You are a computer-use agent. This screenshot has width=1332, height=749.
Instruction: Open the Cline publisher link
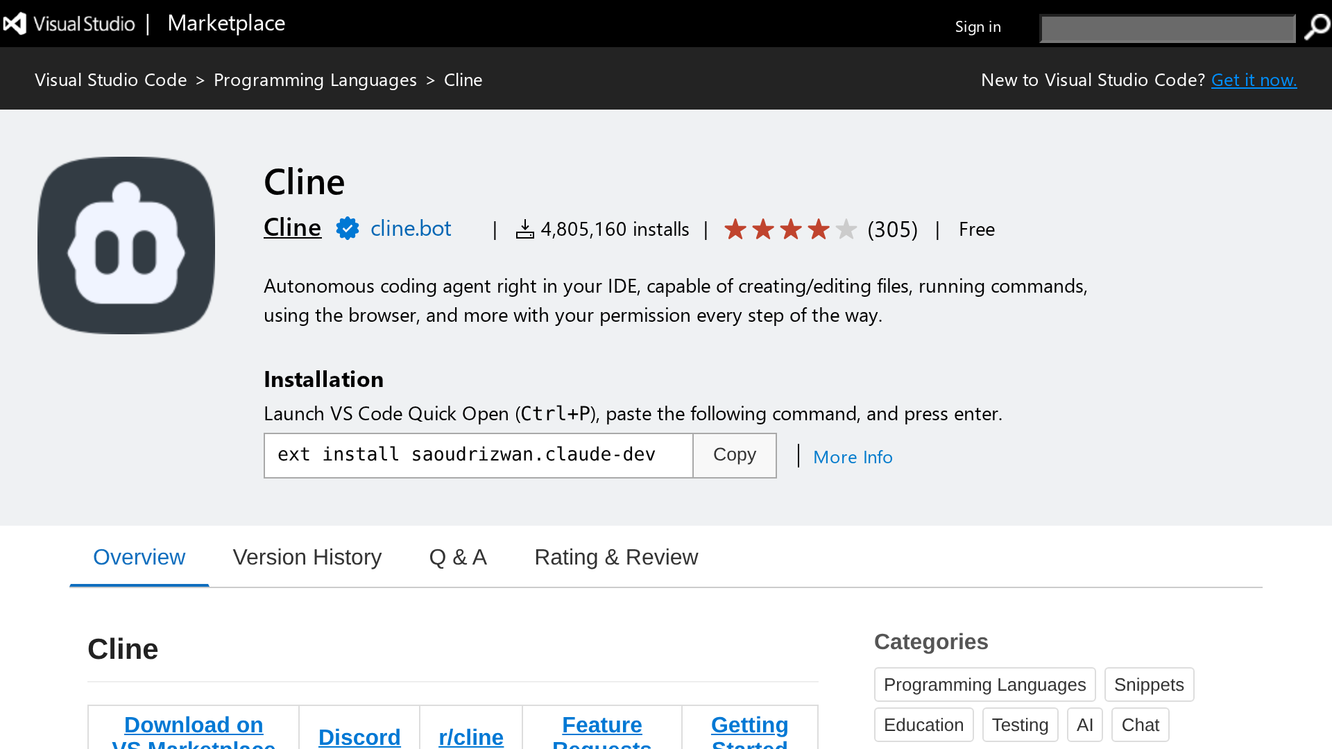tap(292, 227)
